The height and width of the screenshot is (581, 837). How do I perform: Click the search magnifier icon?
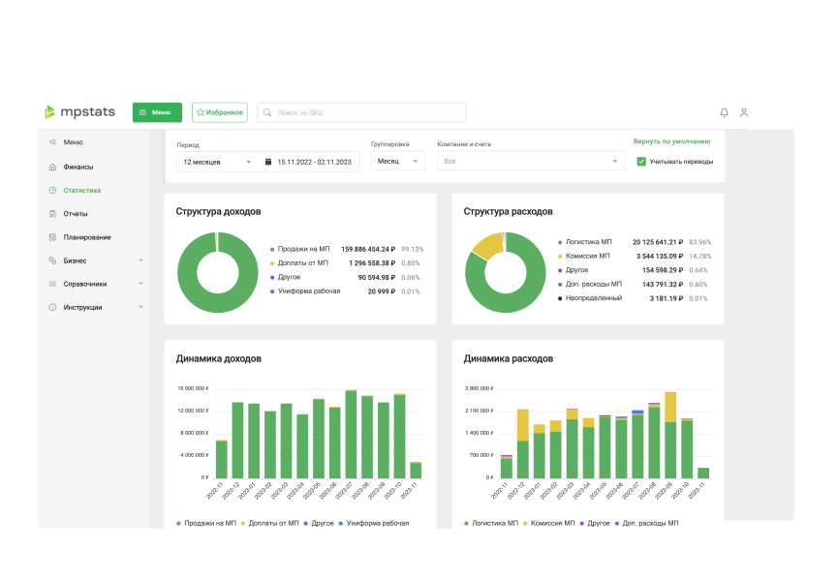click(x=267, y=113)
